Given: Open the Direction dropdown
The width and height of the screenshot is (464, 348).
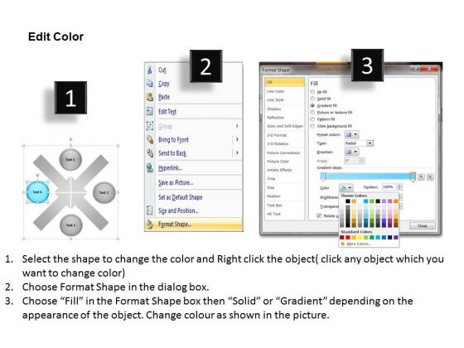Looking at the screenshot, I should pos(352,152).
